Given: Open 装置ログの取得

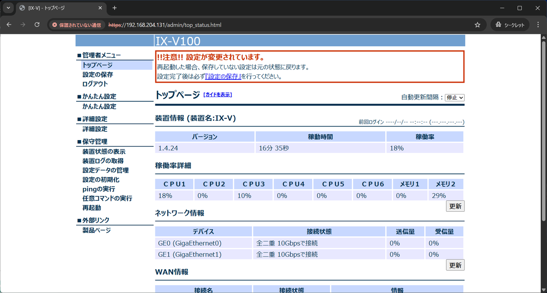Looking at the screenshot, I should (103, 161).
